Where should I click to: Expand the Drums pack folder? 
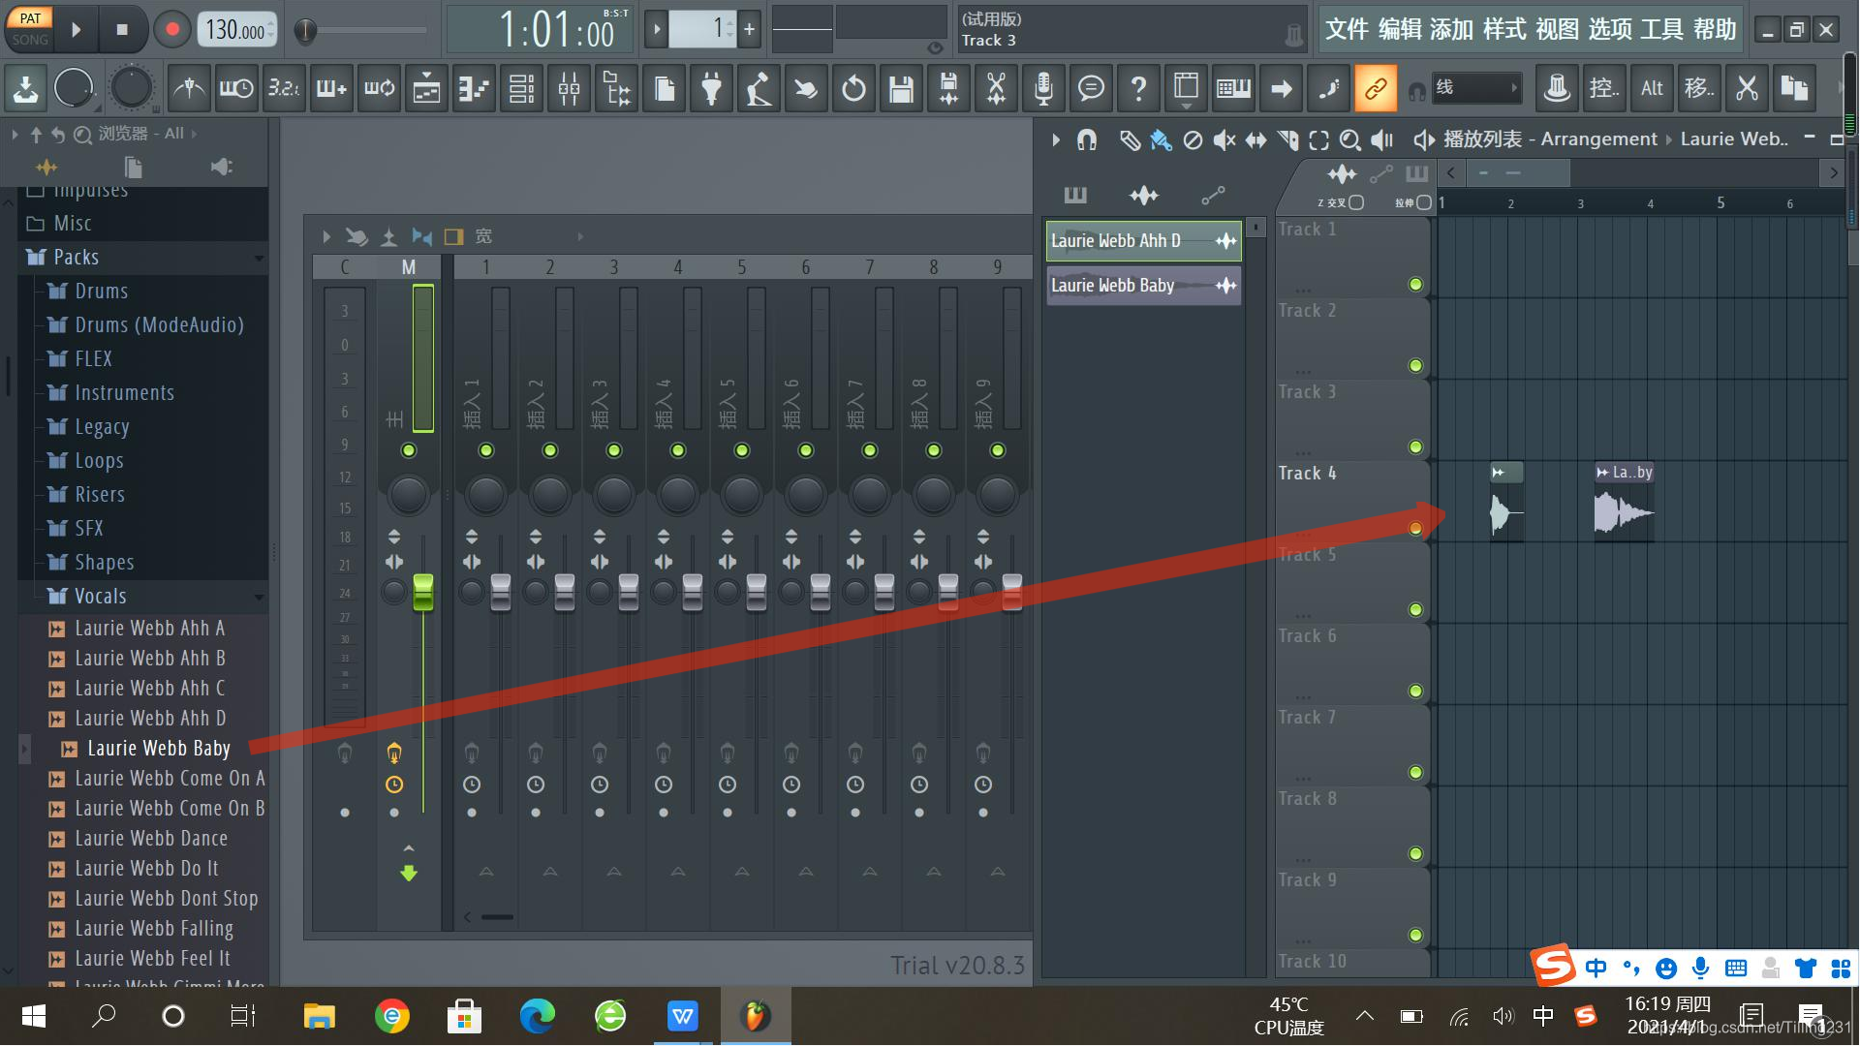click(x=101, y=292)
